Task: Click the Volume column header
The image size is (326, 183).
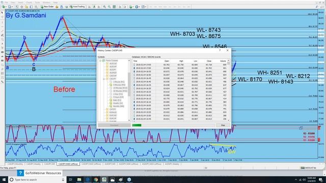Action: point(223,61)
